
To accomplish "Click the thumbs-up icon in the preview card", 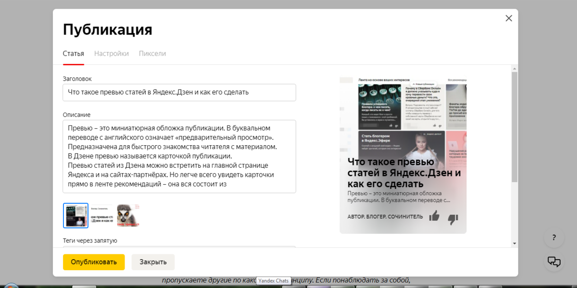I will click(x=434, y=215).
